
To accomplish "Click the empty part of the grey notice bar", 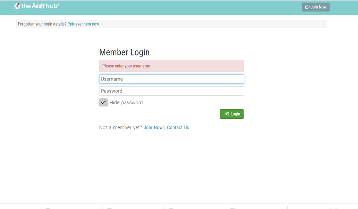I will [213, 24].
